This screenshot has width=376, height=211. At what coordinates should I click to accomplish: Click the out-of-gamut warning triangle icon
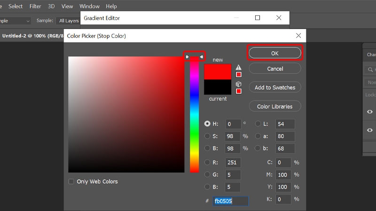(238, 67)
